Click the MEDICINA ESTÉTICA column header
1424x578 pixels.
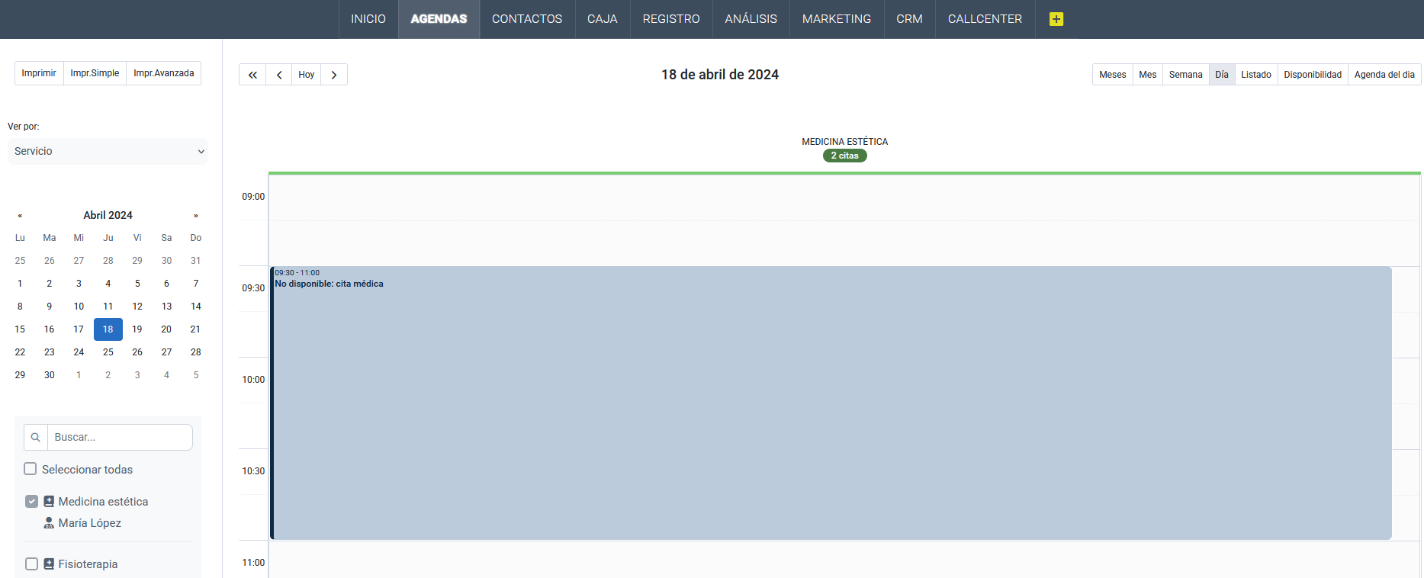(x=845, y=142)
